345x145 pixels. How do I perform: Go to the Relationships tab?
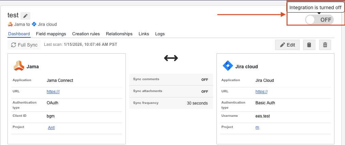click(x=119, y=34)
